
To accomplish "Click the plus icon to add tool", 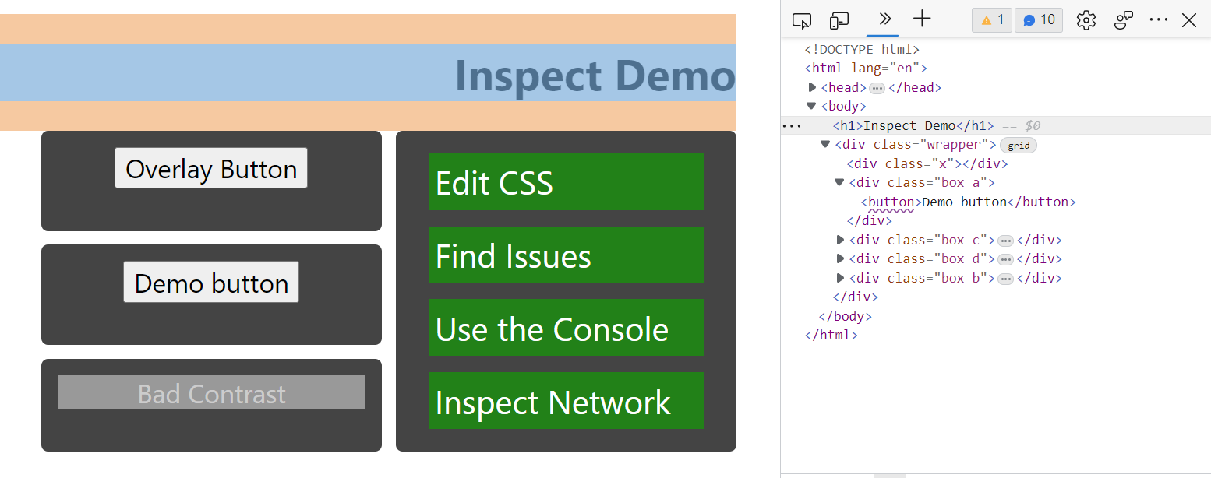I will tap(922, 19).
